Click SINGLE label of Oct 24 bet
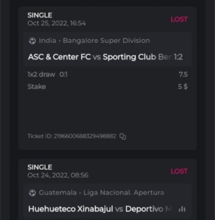The image size is (215, 220). [40, 167]
